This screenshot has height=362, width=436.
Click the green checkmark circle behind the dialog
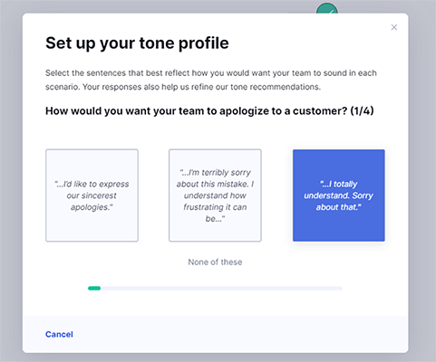click(327, 8)
